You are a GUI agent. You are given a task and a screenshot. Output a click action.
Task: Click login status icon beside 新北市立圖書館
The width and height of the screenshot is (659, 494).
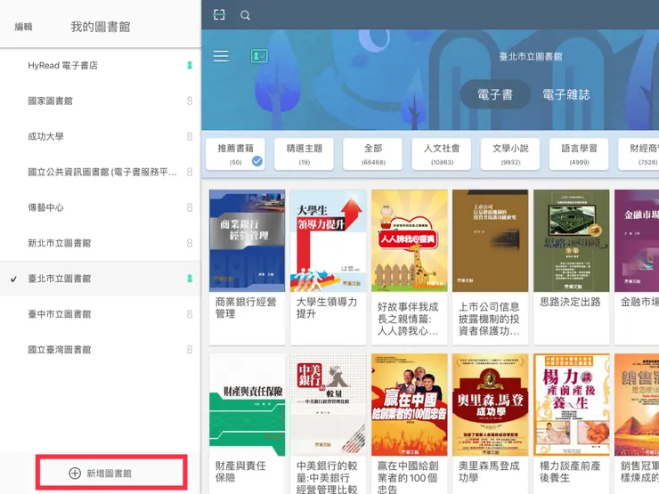[x=190, y=243]
